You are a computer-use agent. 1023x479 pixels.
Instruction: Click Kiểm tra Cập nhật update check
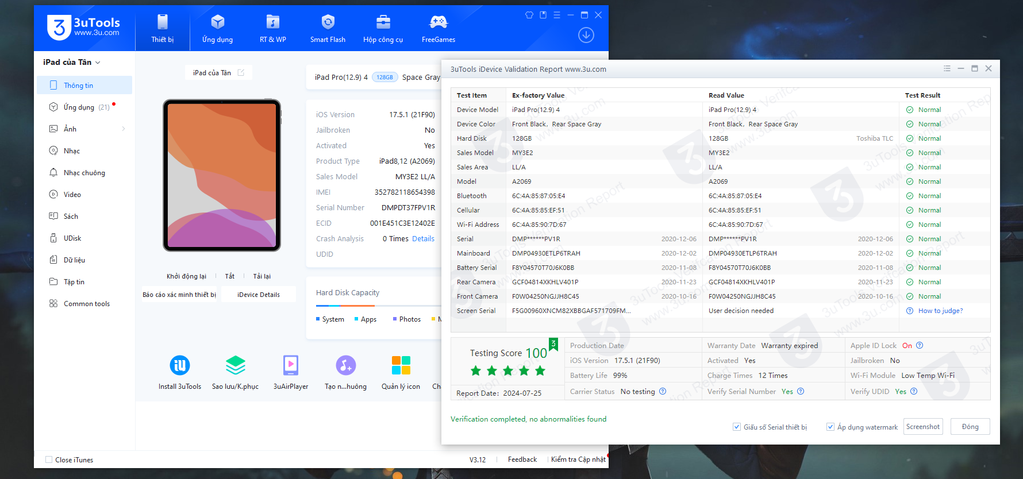coord(578,459)
